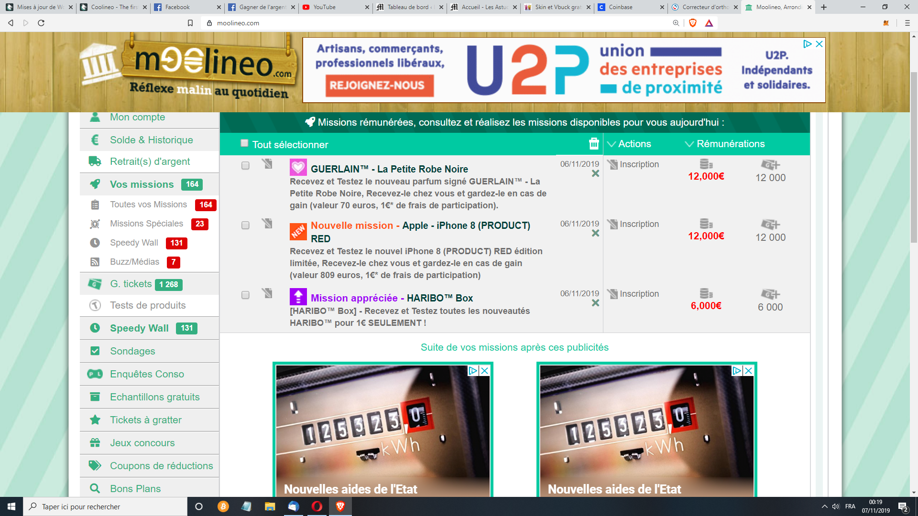Screen dimensions: 918x516
Task: Switch to the Coinbase tab
Action: (631, 7)
